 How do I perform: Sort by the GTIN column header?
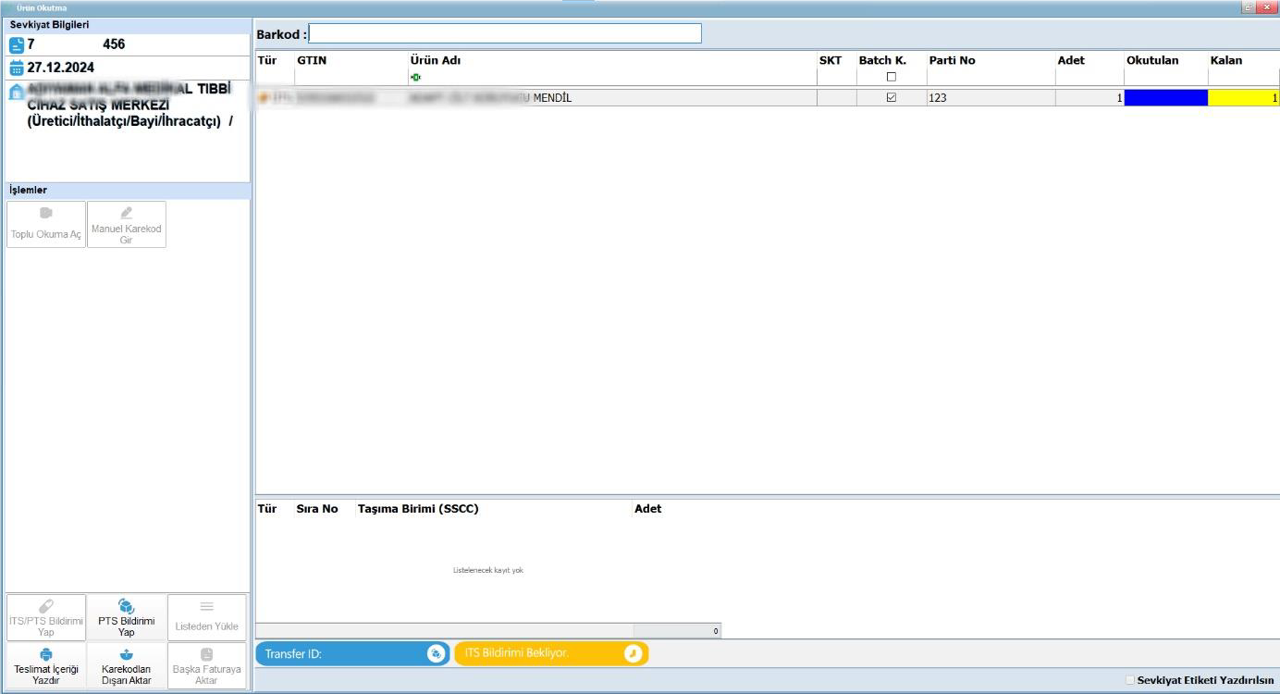(x=312, y=60)
